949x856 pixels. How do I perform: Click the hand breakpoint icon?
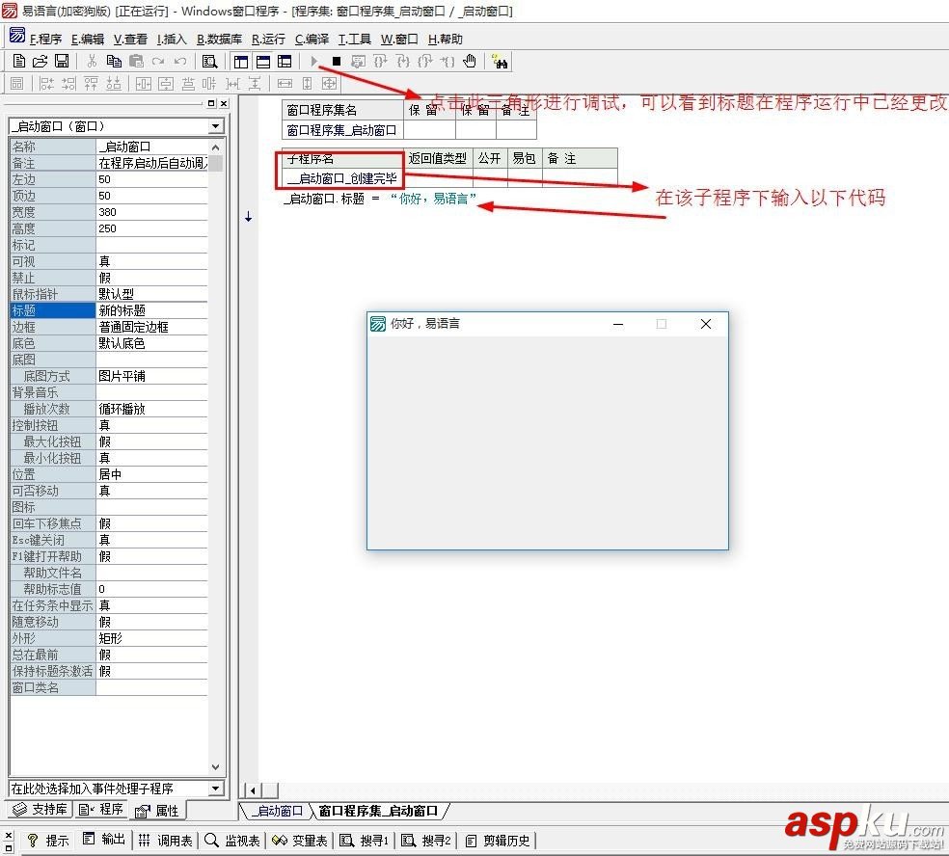coord(469,61)
